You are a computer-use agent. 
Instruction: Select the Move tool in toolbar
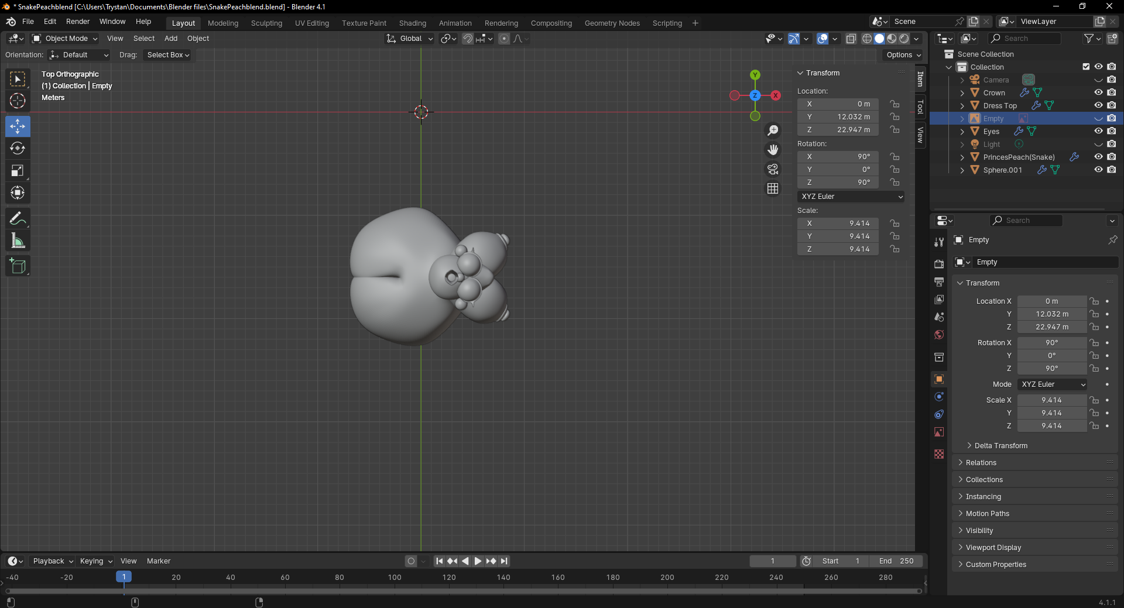18,126
